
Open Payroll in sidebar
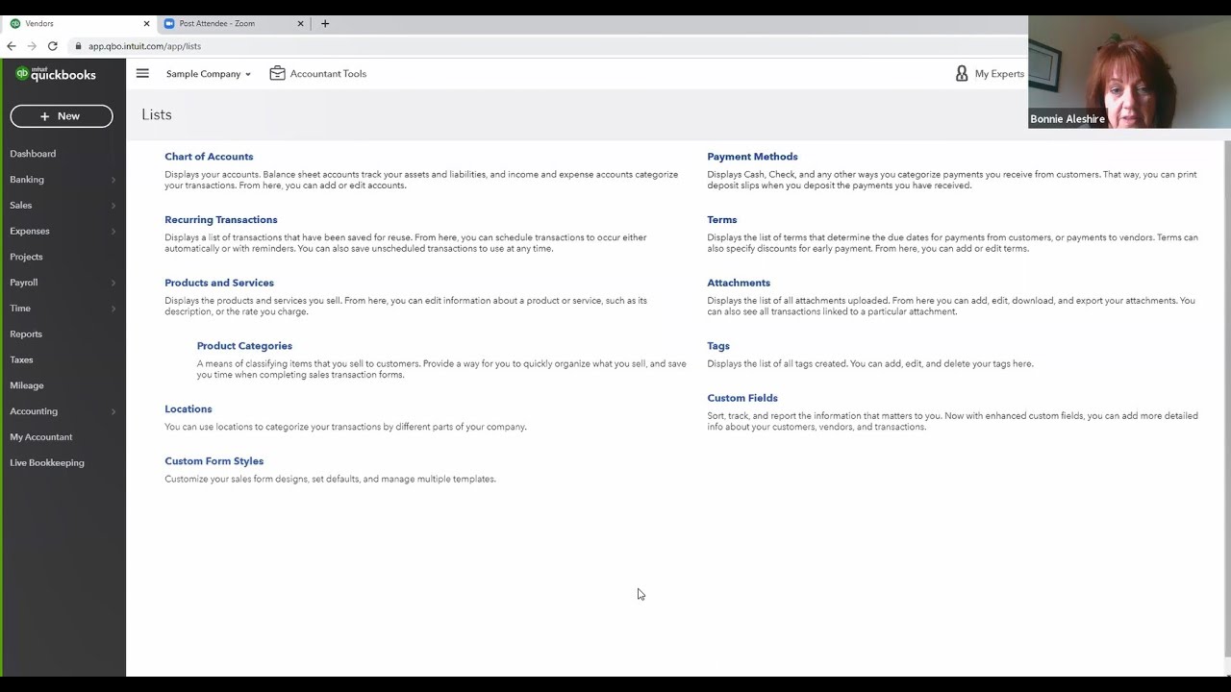[24, 283]
